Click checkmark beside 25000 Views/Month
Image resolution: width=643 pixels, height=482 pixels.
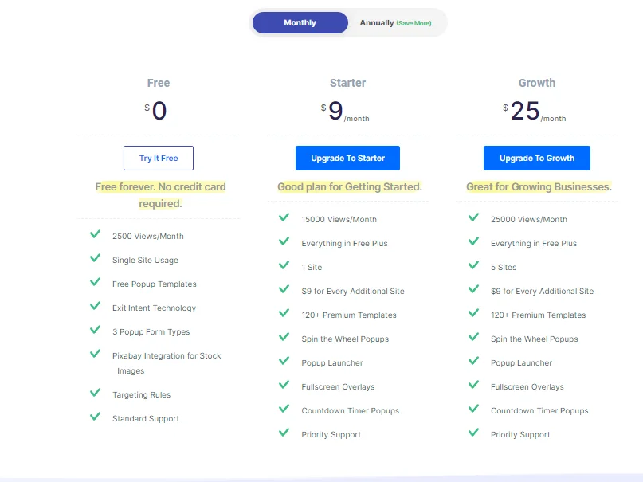(474, 218)
